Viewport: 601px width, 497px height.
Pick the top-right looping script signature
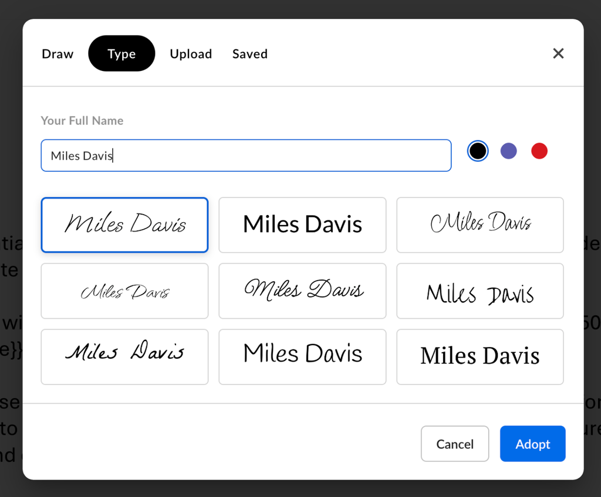click(x=480, y=225)
